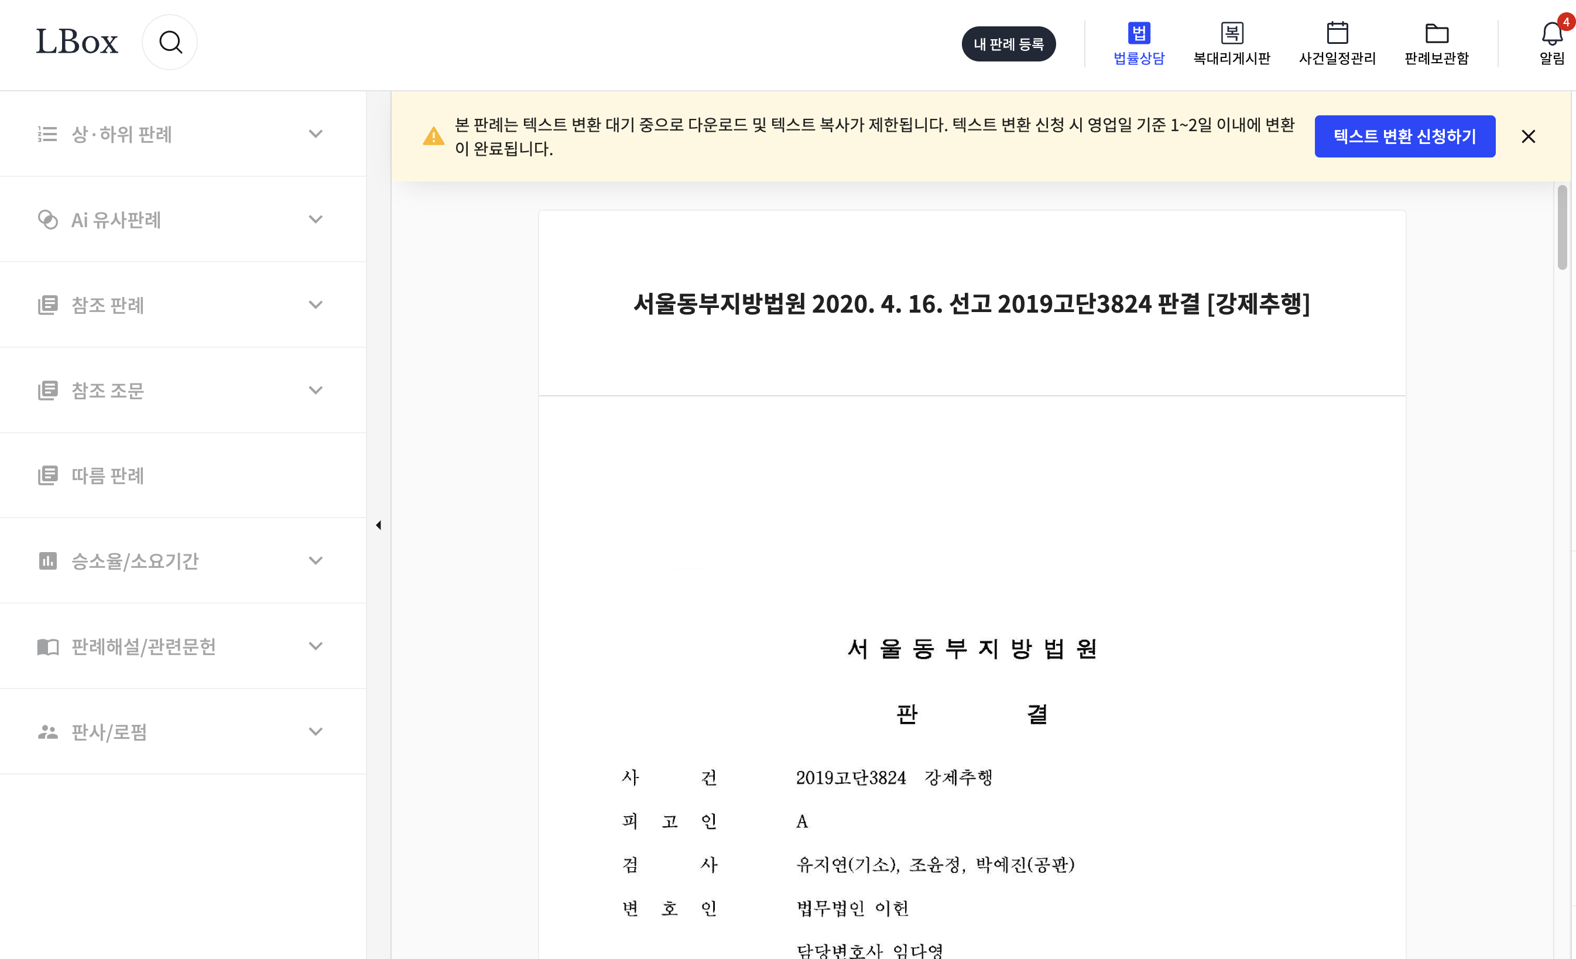Select 판사/로펌 sidebar label
The image size is (1576, 959).
(109, 731)
